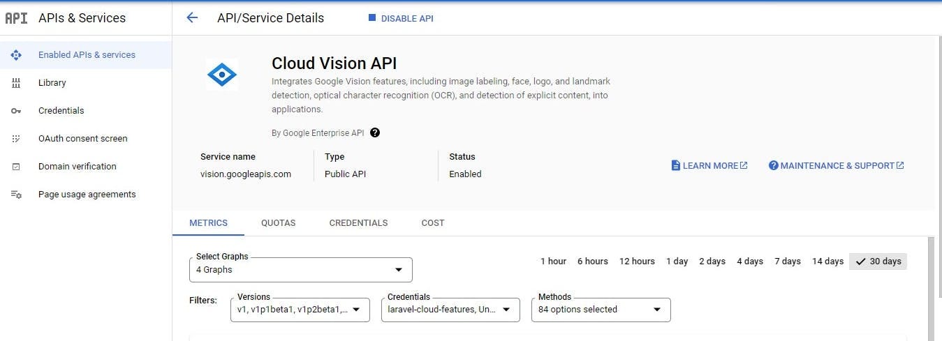Click the back arrow icon

[x=192, y=18]
